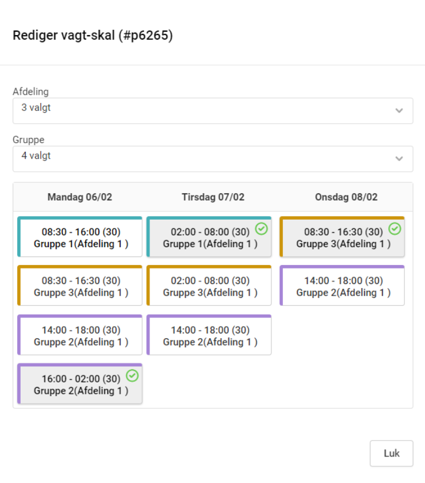The height and width of the screenshot is (483, 425).
Task: Expand the Gruppe dropdown chevron
Action: click(399, 159)
